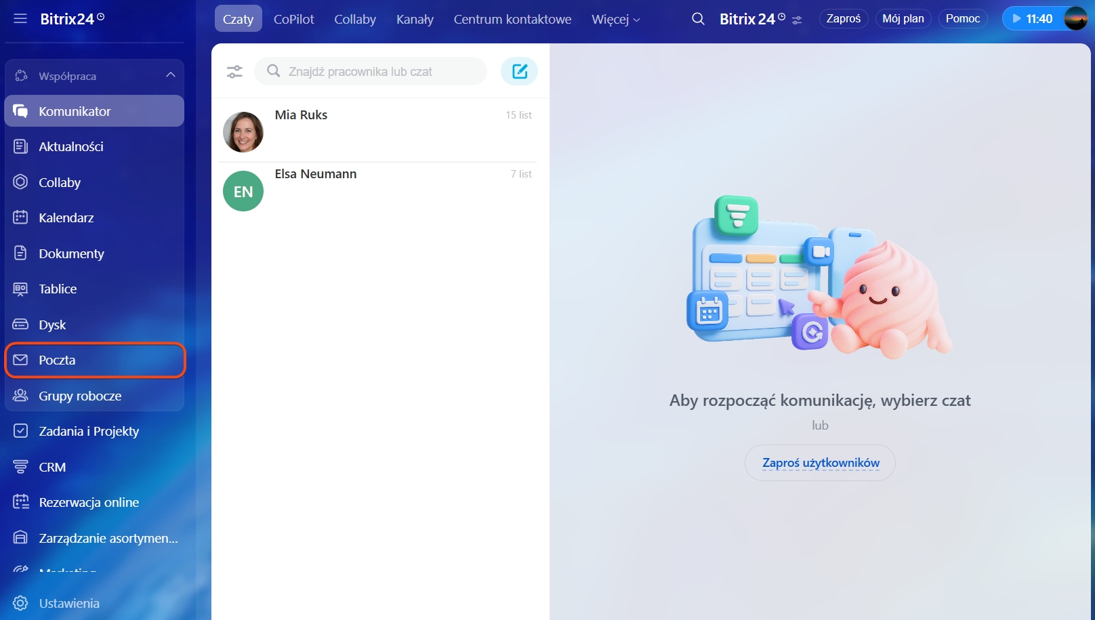1095x620 pixels.
Task: Open the Centrum kontaktowe tab
Action: point(512,20)
